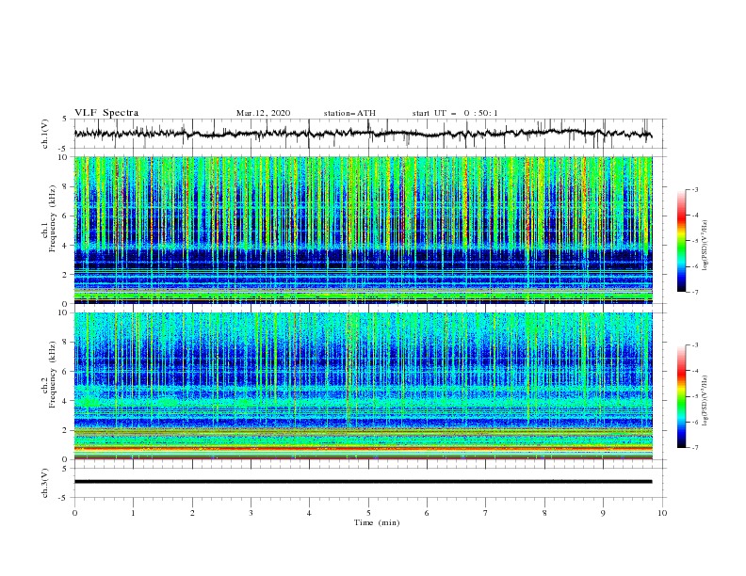Click the 'ch.3(V)' axis label
746x576 pixels.
(x=45, y=483)
